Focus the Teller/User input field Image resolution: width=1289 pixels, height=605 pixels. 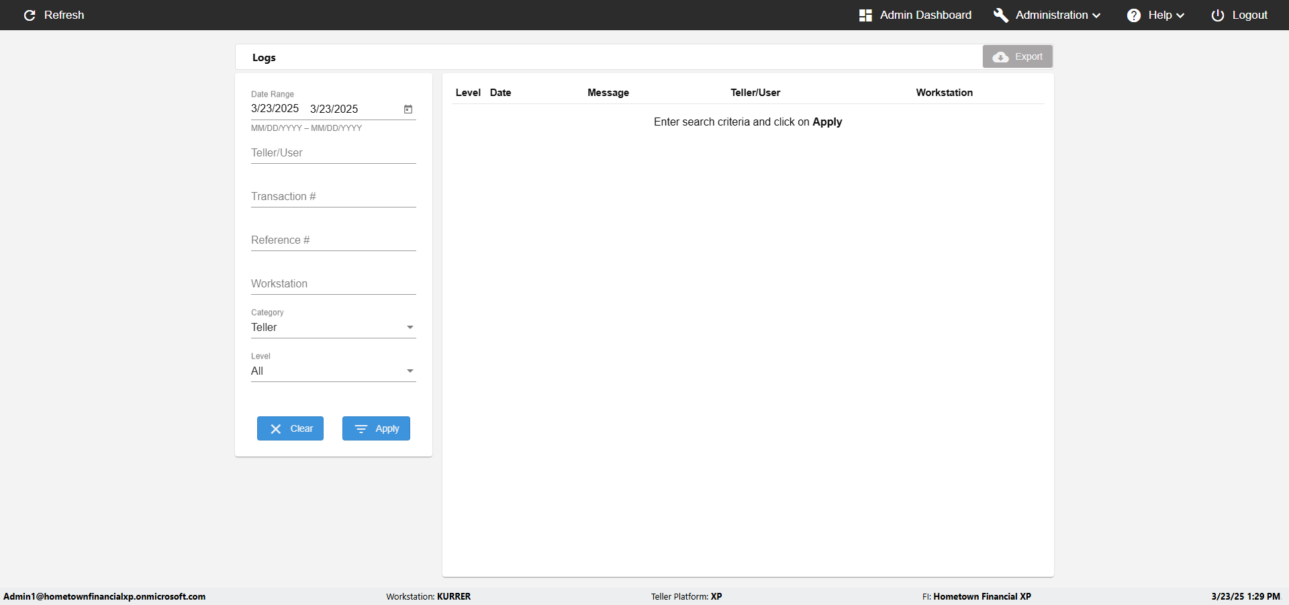pos(334,153)
